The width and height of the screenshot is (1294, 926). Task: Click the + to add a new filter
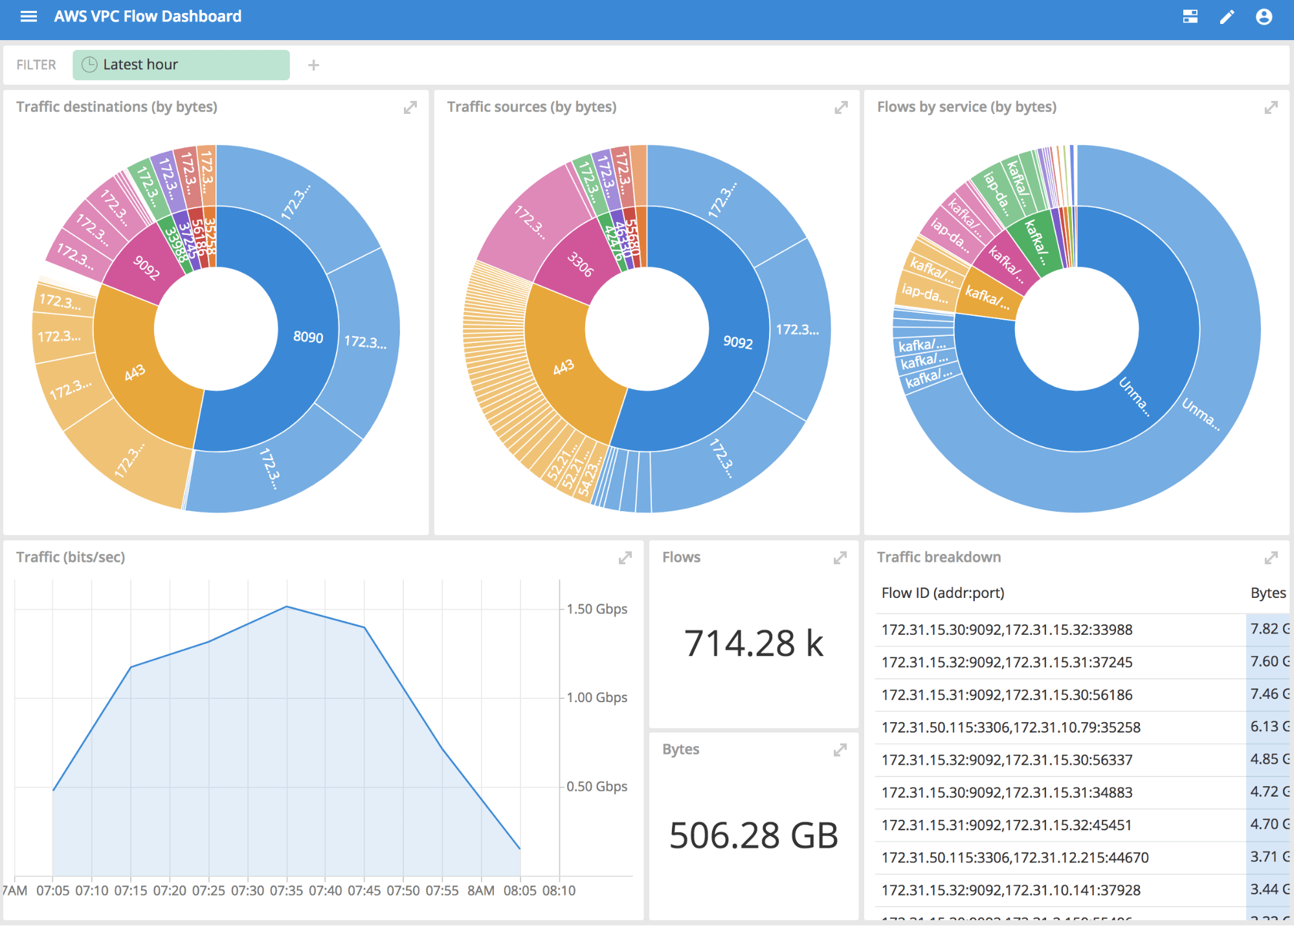pos(313,64)
